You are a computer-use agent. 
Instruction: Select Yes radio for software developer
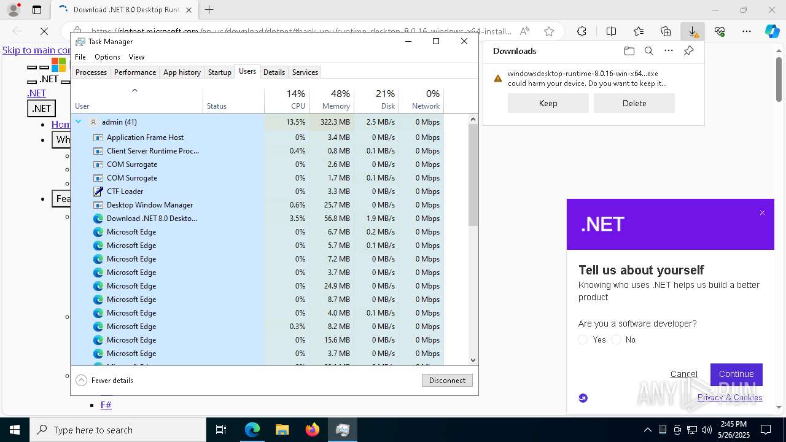(x=583, y=339)
